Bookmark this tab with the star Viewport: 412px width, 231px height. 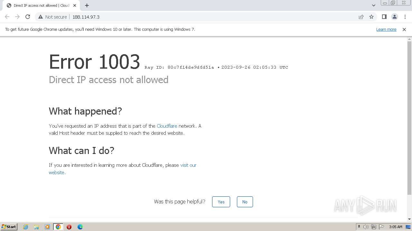pyautogui.click(x=371, y=17)
